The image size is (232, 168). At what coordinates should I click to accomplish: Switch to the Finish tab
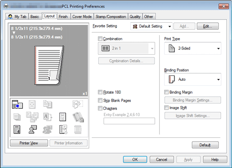[63, 17]
